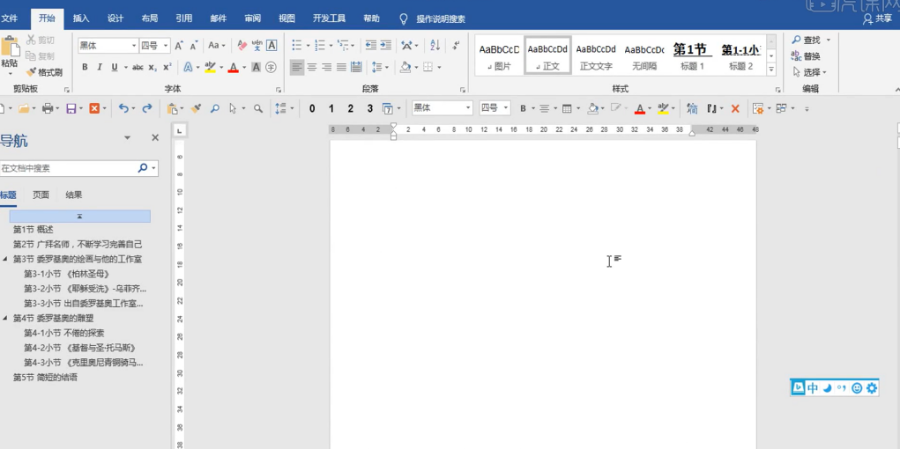Click the red X delete icon in the toolbar
The image size is (900, 449).
[735, 108]
